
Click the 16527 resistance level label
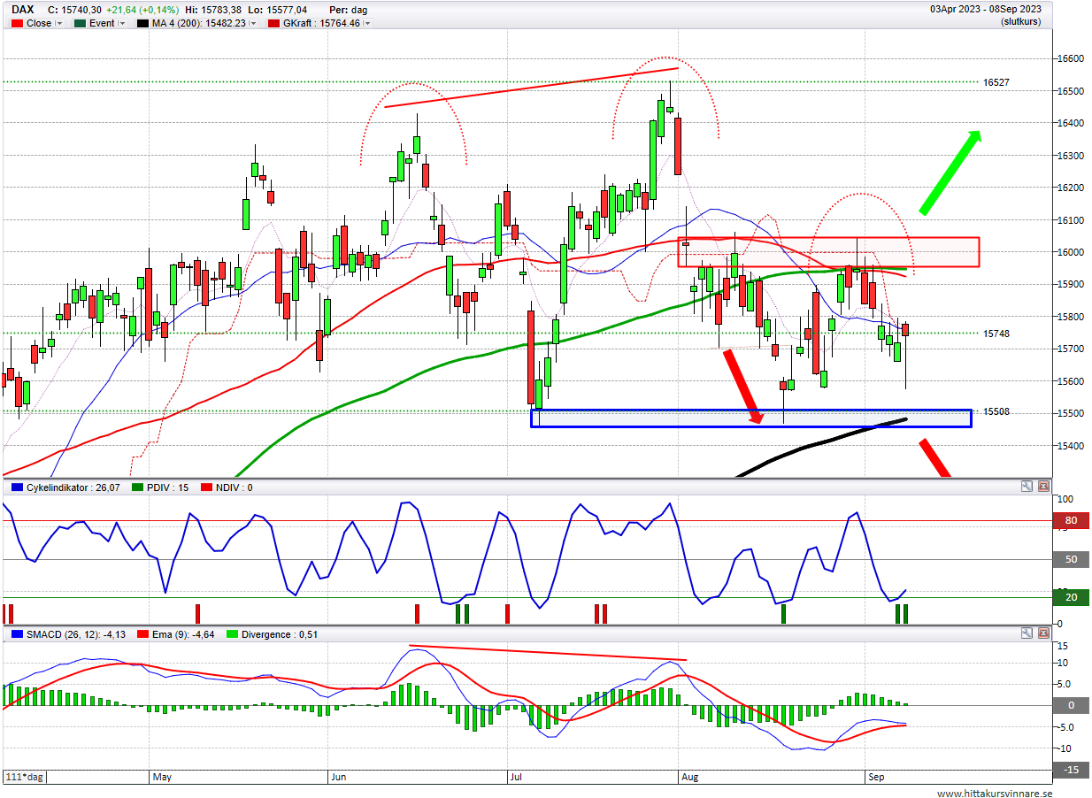point(996,82)
